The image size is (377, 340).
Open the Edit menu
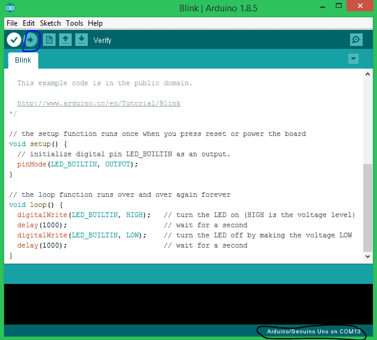tap(29, 23)
